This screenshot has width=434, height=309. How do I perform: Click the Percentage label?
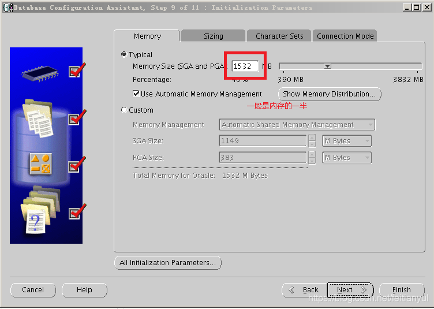point(152,80)
